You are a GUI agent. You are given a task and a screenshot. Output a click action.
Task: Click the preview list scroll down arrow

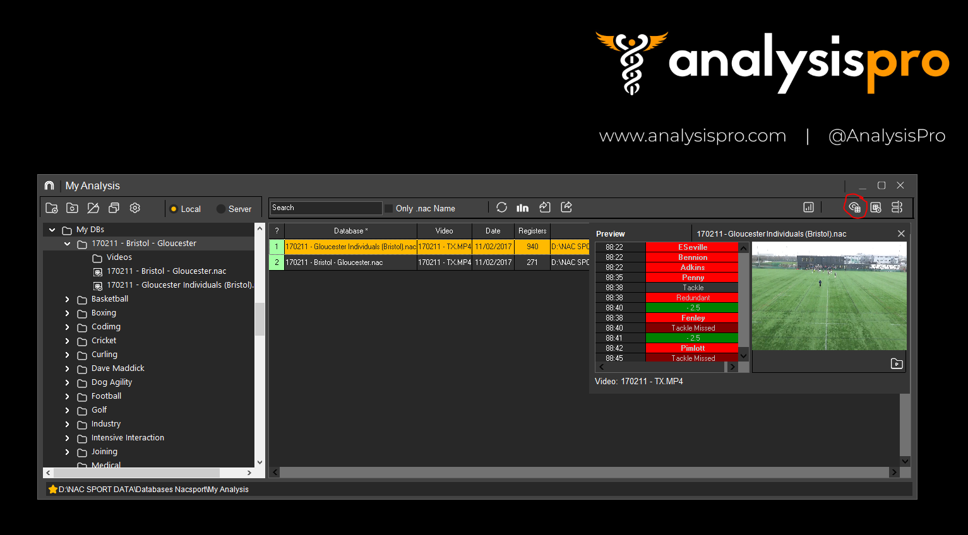pos(743,356)
